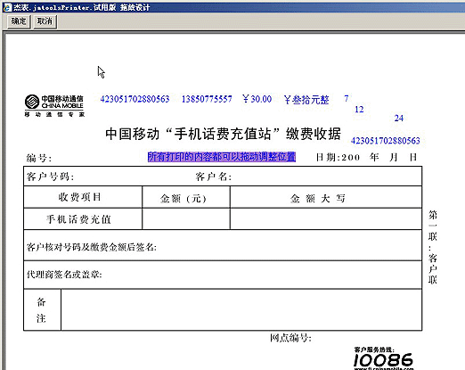Select the blue draggable number 7

(347, 98)
